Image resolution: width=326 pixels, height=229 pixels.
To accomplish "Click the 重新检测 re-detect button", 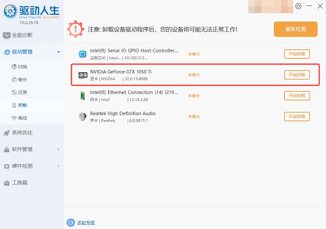I will click(x=295, y=29).
